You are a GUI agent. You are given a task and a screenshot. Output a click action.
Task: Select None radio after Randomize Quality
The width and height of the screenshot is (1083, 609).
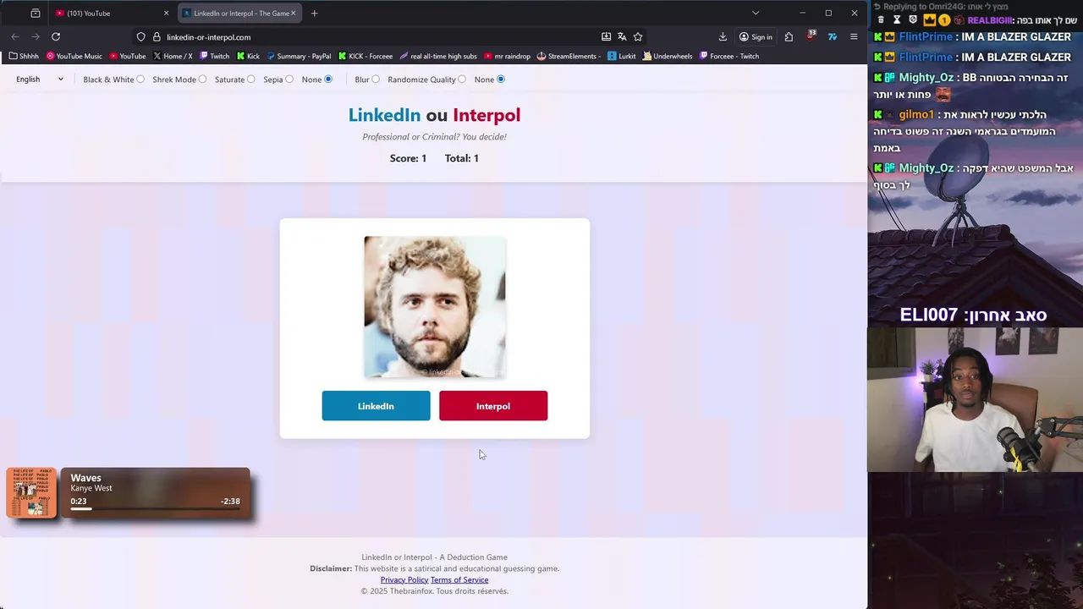coord(501,80)
